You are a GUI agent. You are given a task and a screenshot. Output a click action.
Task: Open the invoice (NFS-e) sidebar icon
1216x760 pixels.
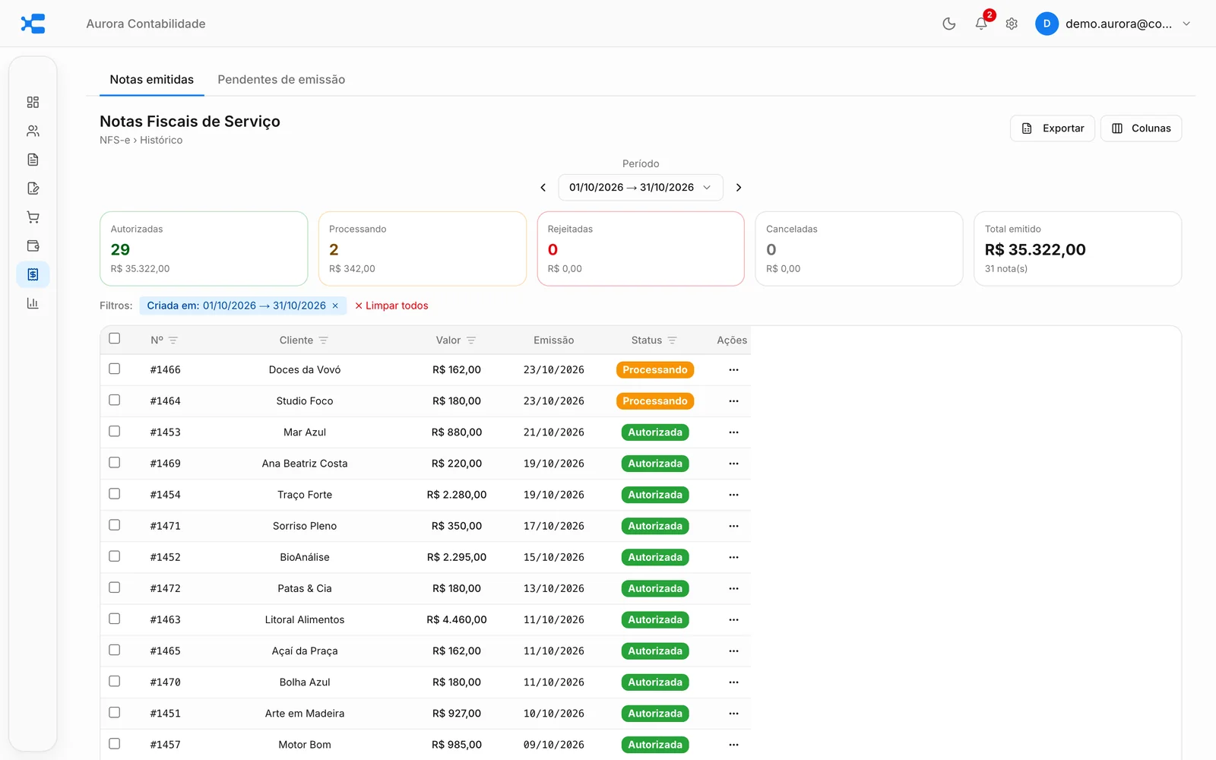pos(33,274)
